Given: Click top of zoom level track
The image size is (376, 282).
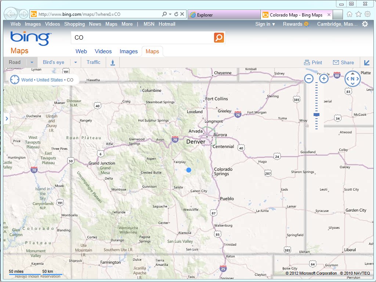Looking at the screenshot, I should pos(317,83).
